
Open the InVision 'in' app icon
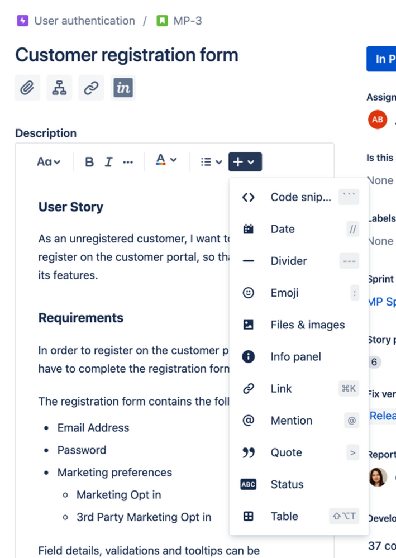tap(123, 88)
